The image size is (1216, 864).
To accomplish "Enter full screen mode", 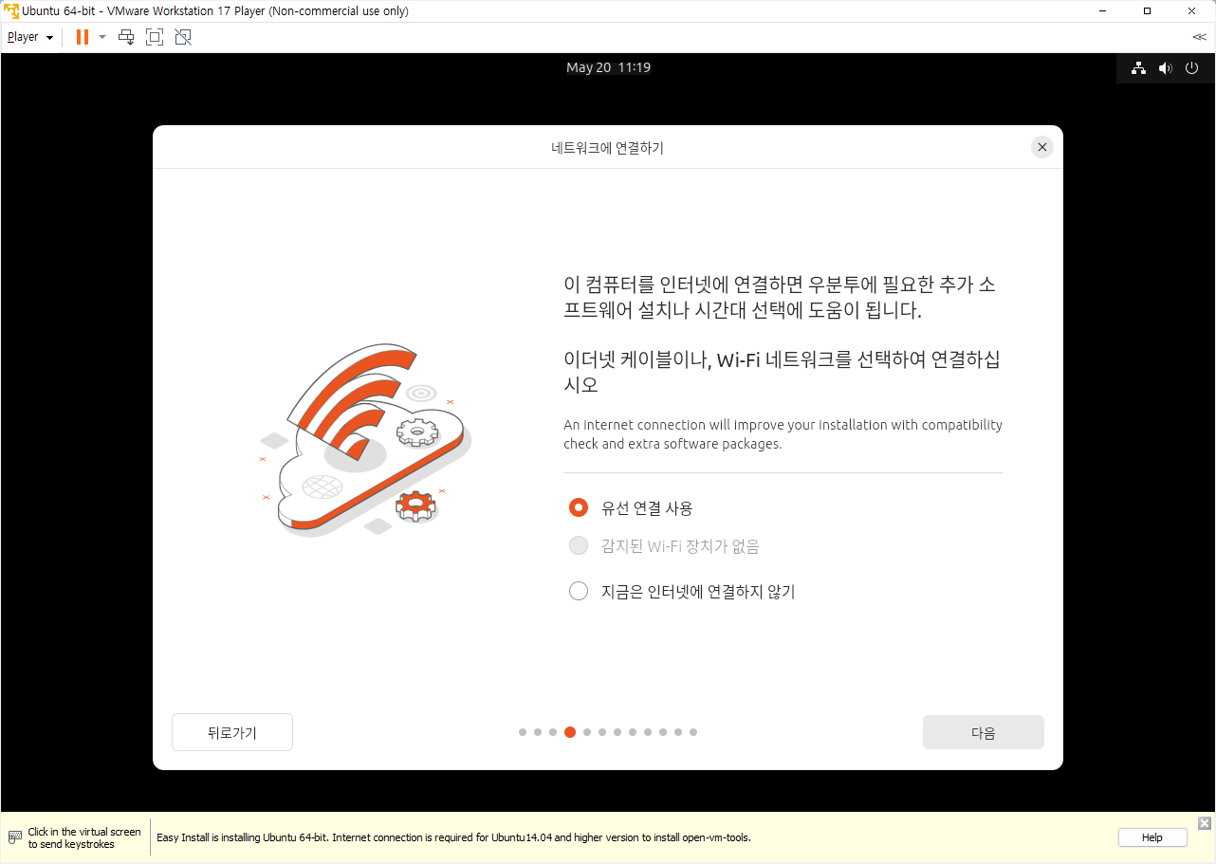I will (x=155, y=37).
